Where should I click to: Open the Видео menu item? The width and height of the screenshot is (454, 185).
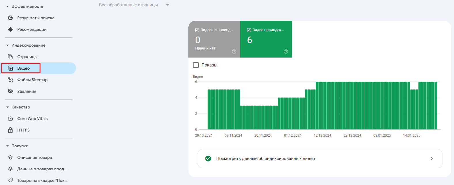pos(24,68)
